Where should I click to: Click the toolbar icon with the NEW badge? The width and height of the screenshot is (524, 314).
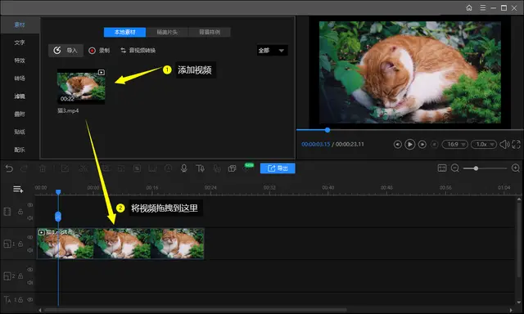[247, 168]
